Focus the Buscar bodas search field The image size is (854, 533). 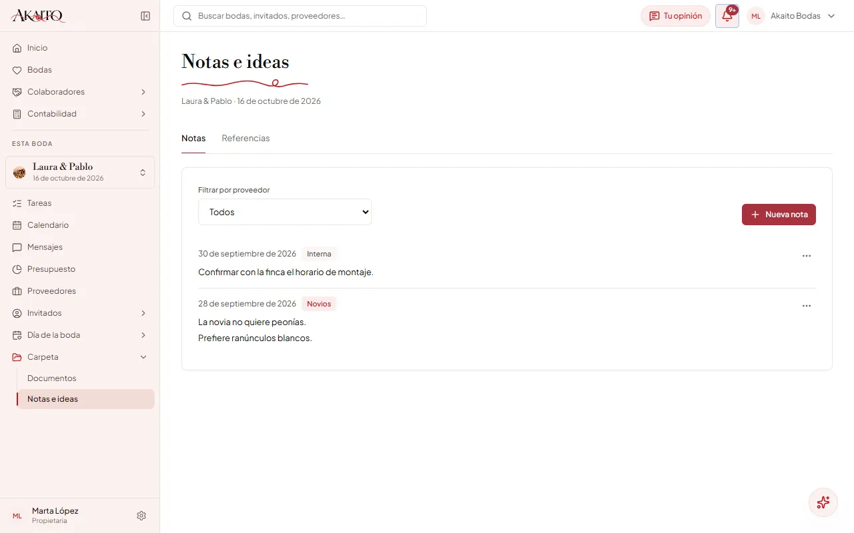300,16
